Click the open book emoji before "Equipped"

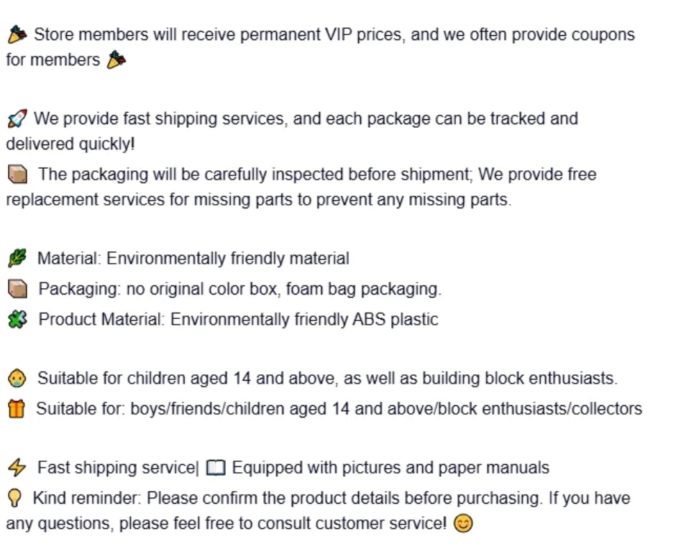[216, 468]
